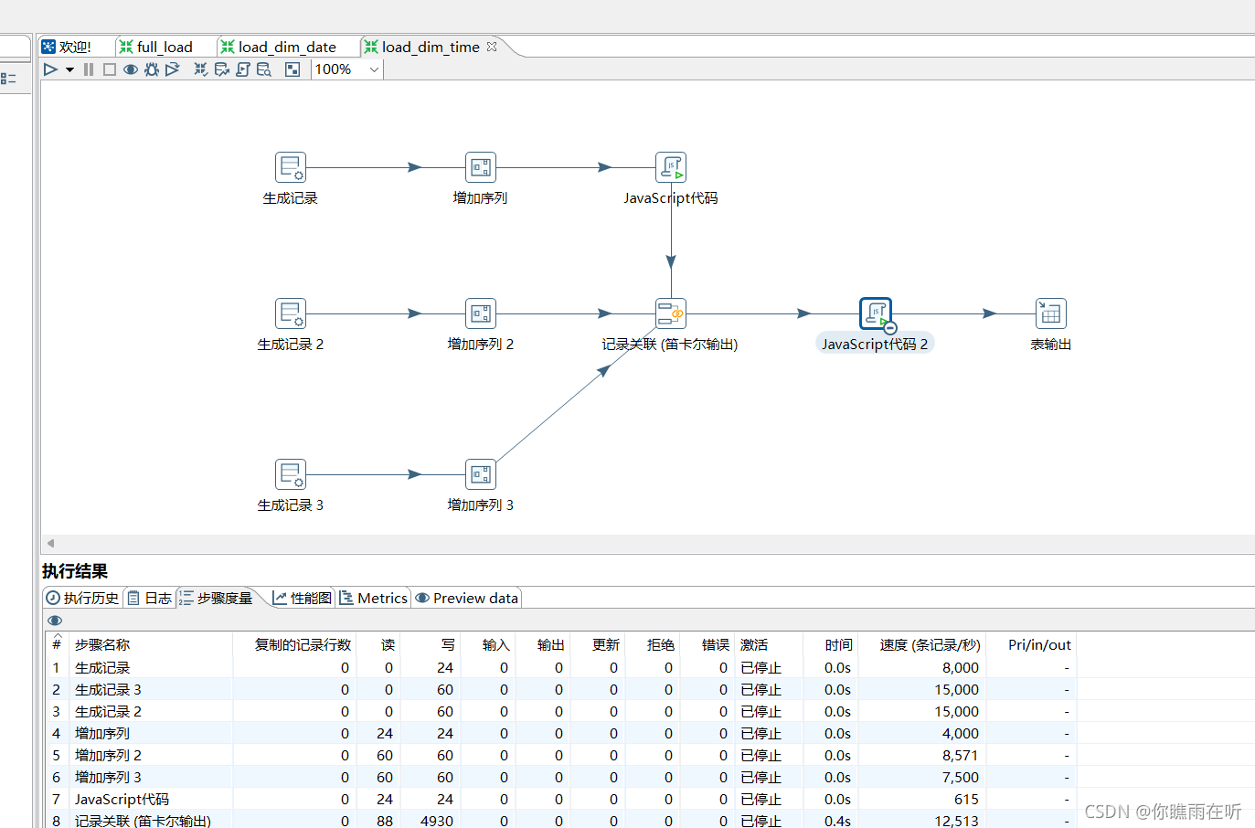Close the load_dim_time tab
This screenshot has width=1255, height=828.
click(492, 46)
